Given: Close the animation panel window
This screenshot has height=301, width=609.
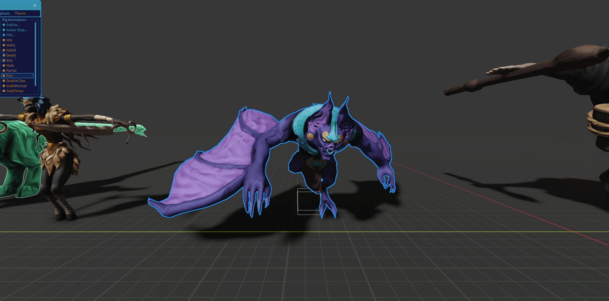Looking at the screenshot, I should [x=35, y=5].
